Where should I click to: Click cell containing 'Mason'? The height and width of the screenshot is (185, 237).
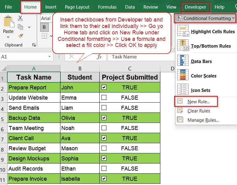[80, 148]
